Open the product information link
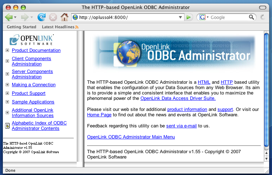The image size is (272, 175). coord(187,110)
